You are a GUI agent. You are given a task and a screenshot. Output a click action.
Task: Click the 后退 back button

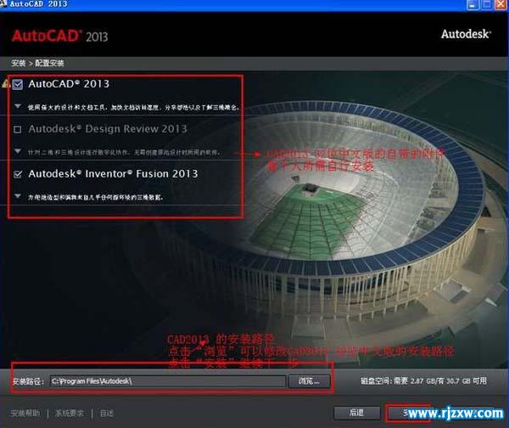pyautogui.click(x=357, y=413)
